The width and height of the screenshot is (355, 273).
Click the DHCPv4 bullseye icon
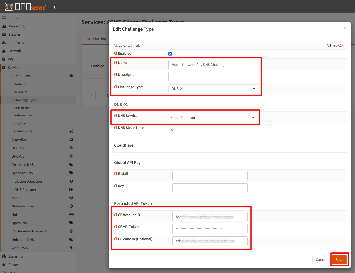coord(71,148)
